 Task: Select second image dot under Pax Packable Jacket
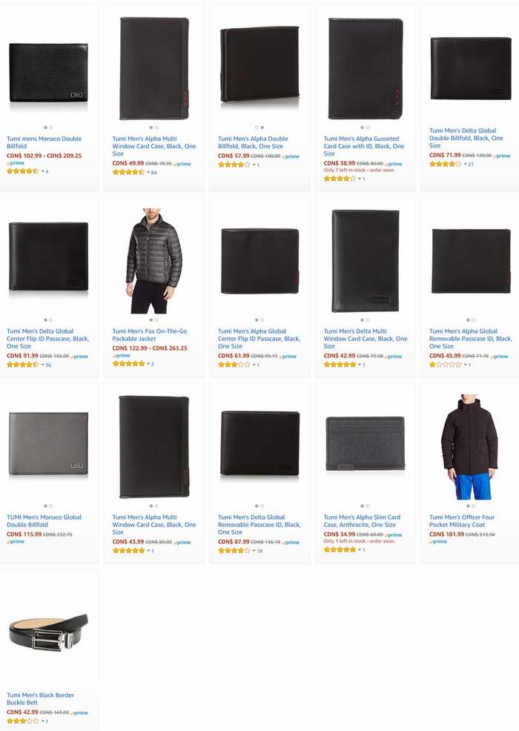point(156,320)
